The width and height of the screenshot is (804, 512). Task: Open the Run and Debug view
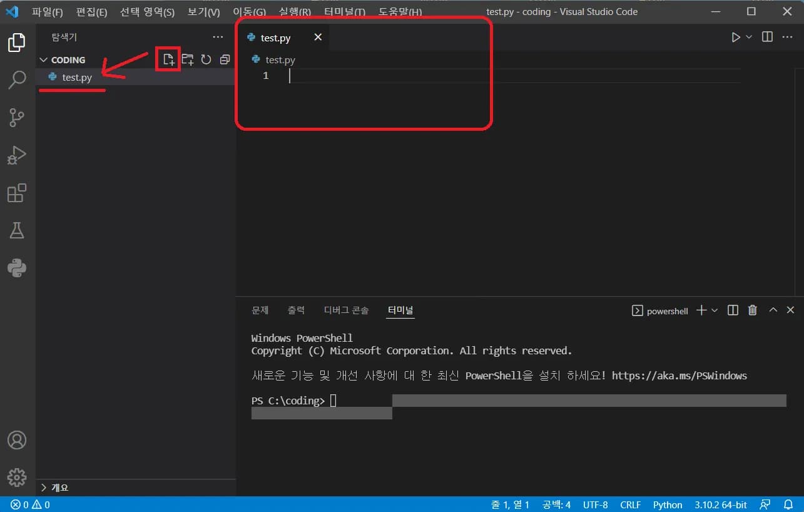[17, 155]
